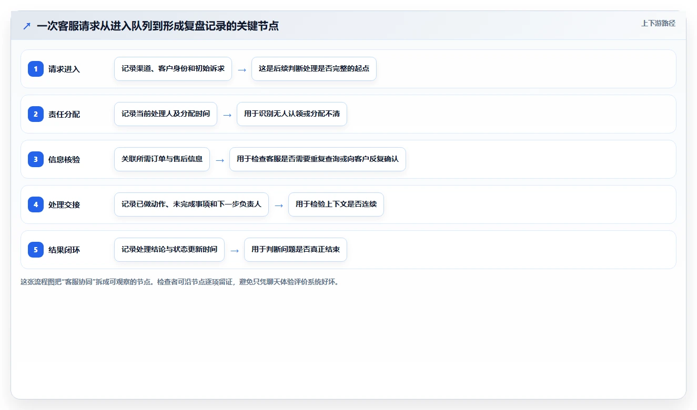Click the box 用于判断问题是否真正结束
Image resolution: width=697 pixels, height=410 pixels.
point(296,250)
